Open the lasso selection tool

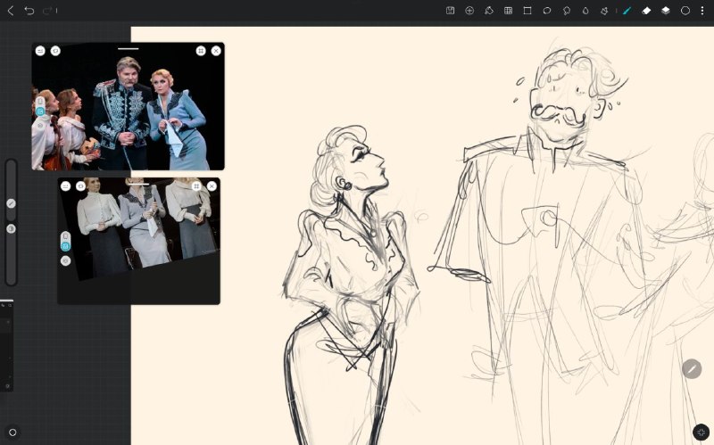547,11
